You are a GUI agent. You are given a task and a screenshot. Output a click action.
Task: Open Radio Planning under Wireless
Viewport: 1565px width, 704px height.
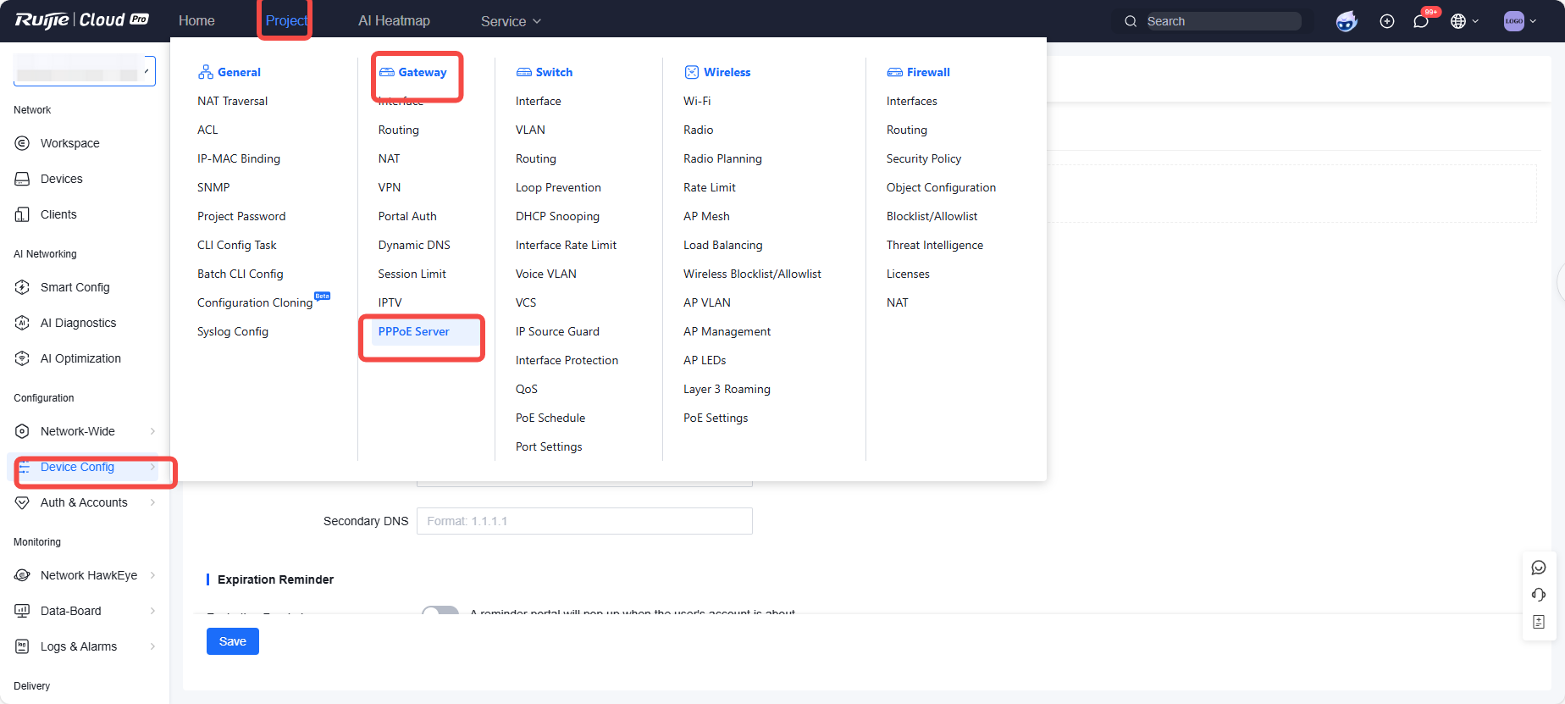click(722, 158)
